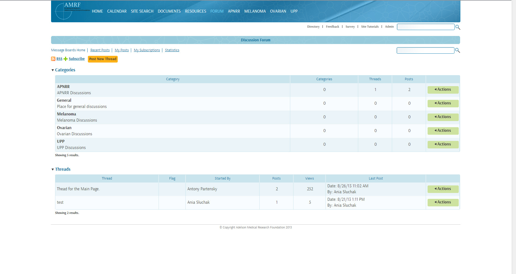This screenshot has width=516, height=274.
Task: Click the forum search magnifier icon
Action: [457, 50]
